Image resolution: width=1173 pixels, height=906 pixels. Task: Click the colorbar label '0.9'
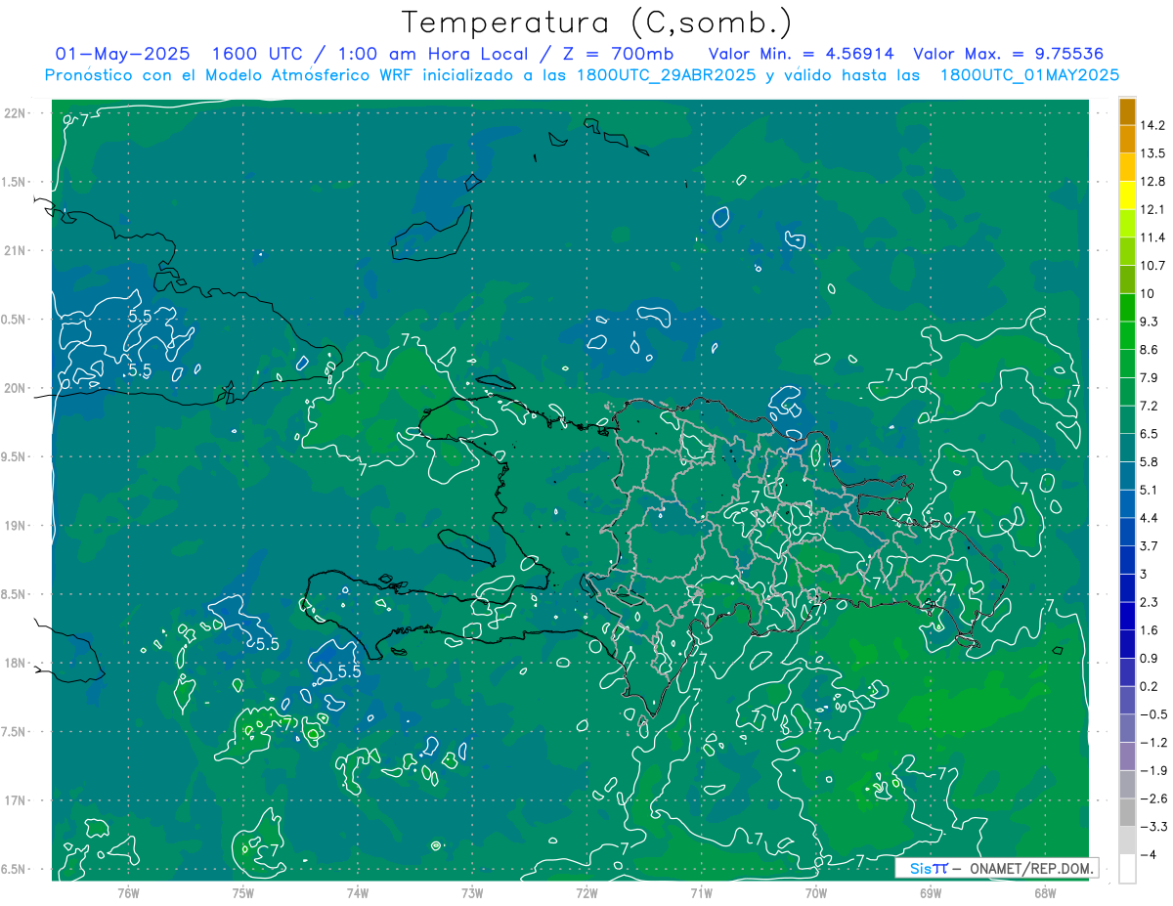pyautogui.click(x=1150, y=658)
